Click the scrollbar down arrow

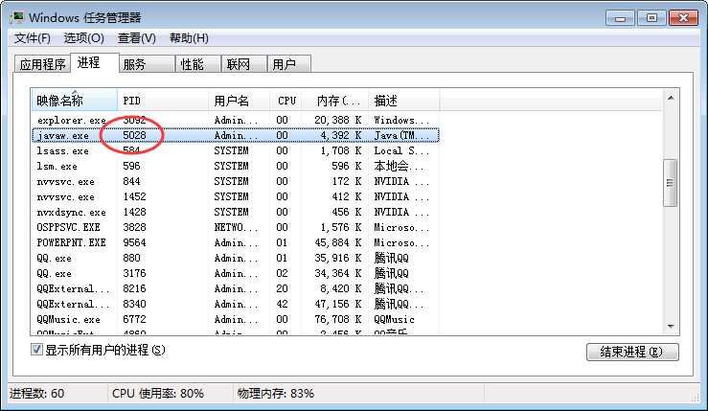[671, 326]
